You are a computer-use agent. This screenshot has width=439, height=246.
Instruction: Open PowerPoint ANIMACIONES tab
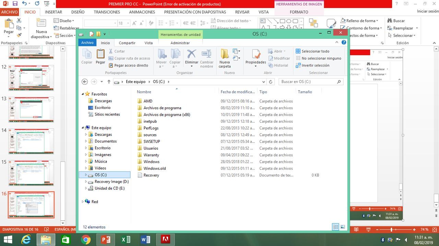pyautogui.click(x=142, y=12)
